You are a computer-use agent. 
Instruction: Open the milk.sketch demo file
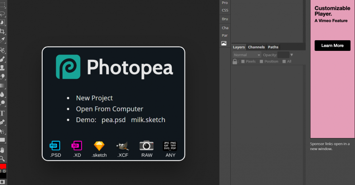148,120
